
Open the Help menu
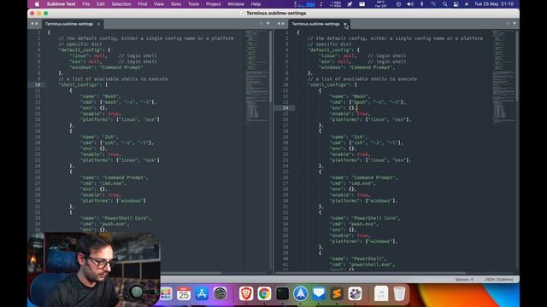tap(256, 4)
